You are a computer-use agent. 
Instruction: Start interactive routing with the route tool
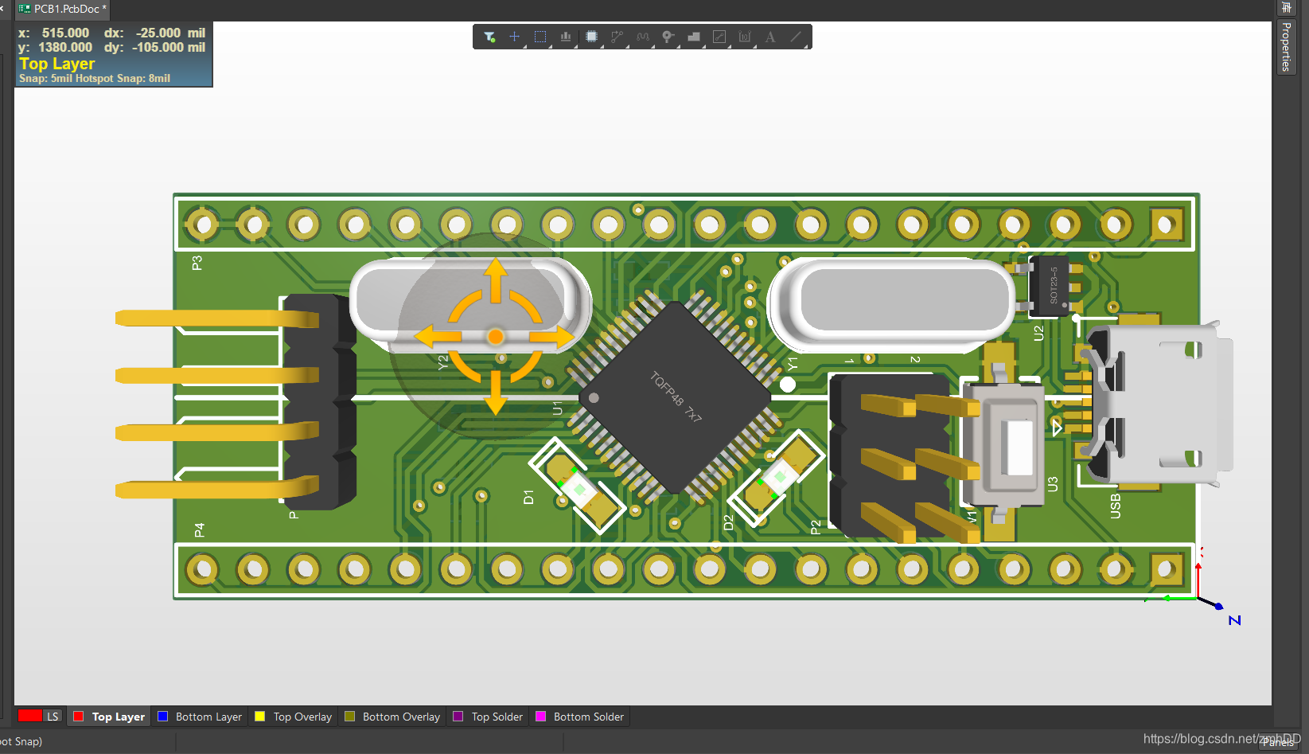click(x=617, y=37)
